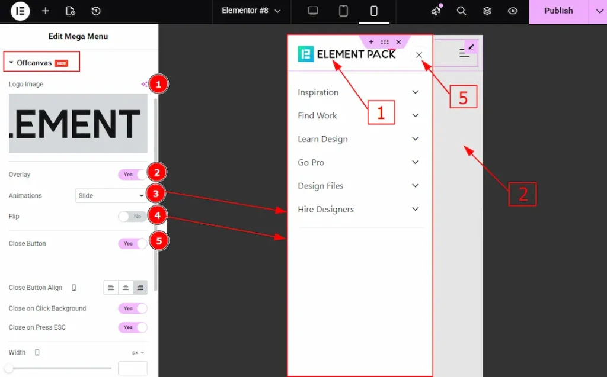Click the device icon next to Close Button Align
Viewport: 607px width, 377px height.
click(x=74, y=288)
